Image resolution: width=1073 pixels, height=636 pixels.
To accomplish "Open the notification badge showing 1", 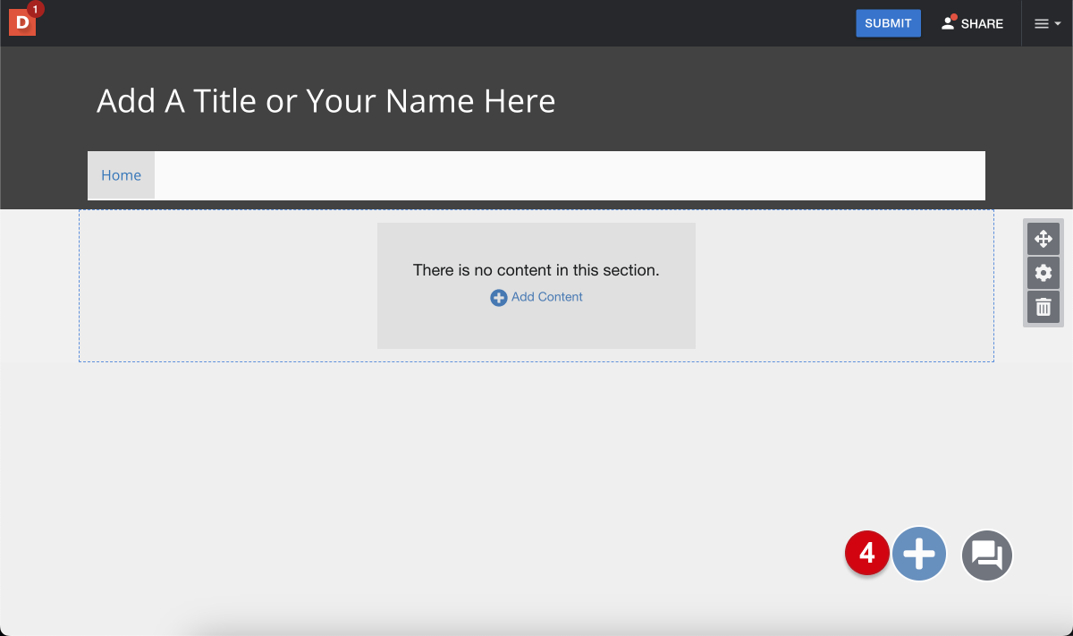I will 36,9.
